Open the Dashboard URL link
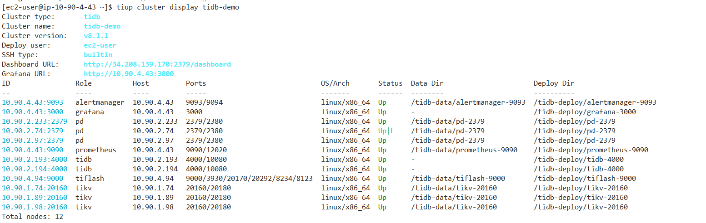The height and width of the screenshot is (223, 706). 157,64
